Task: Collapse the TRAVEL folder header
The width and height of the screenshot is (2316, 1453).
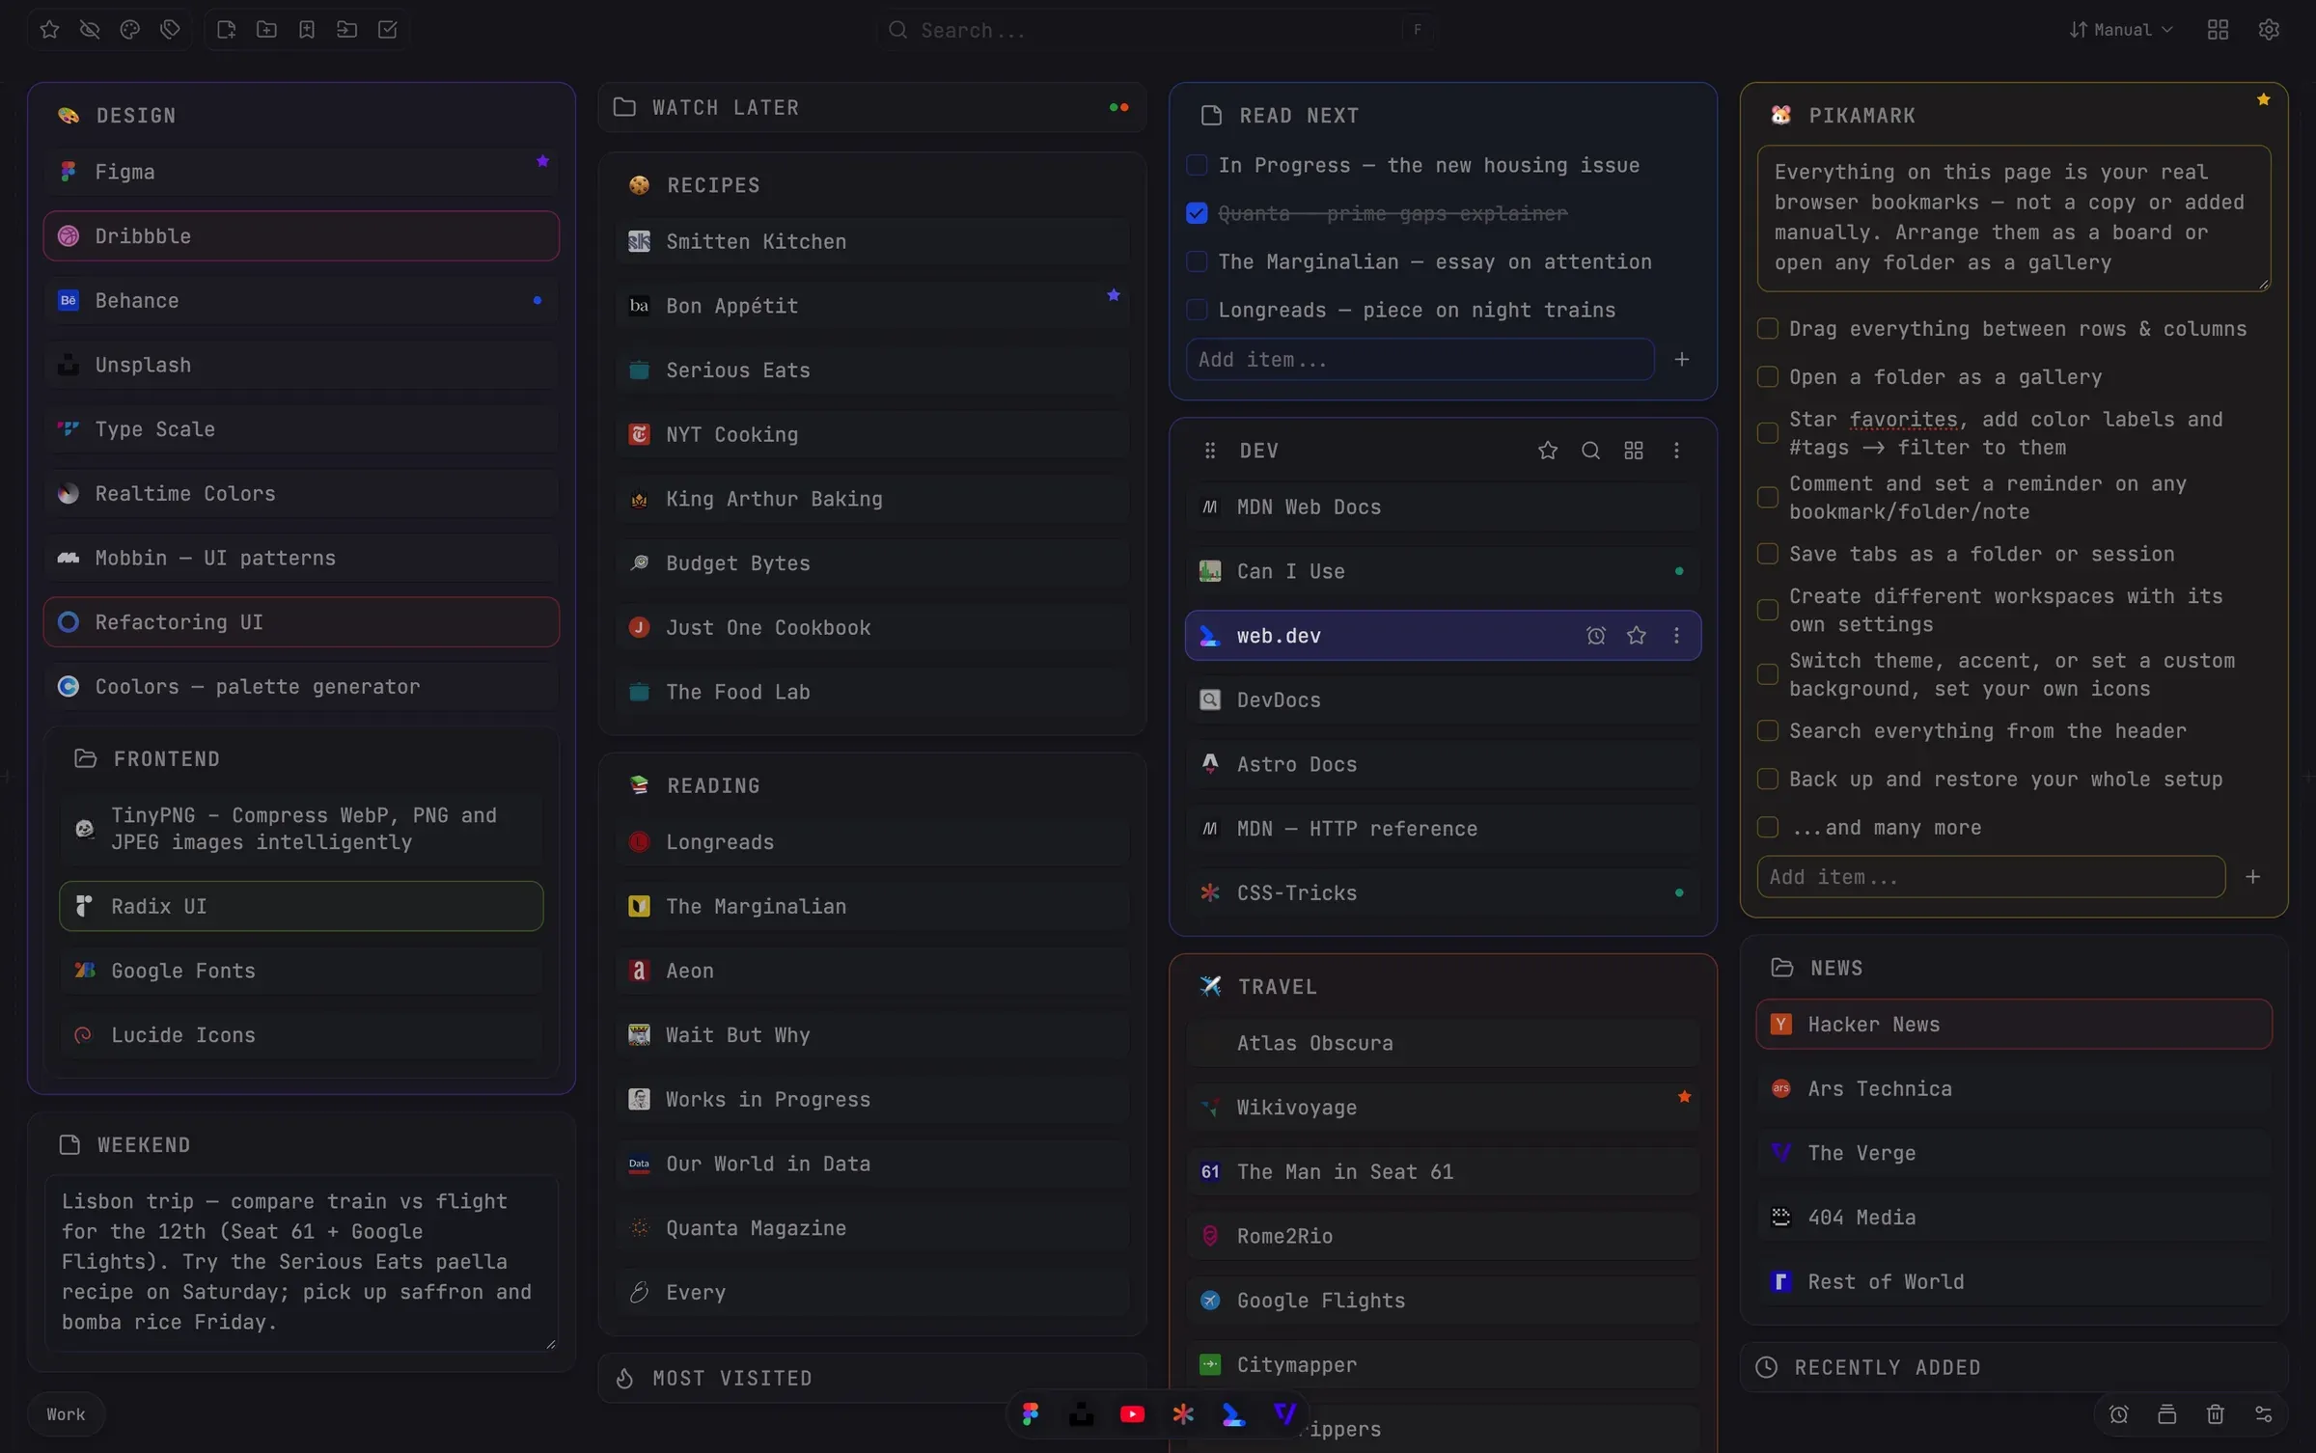Action: [1443, 987]
